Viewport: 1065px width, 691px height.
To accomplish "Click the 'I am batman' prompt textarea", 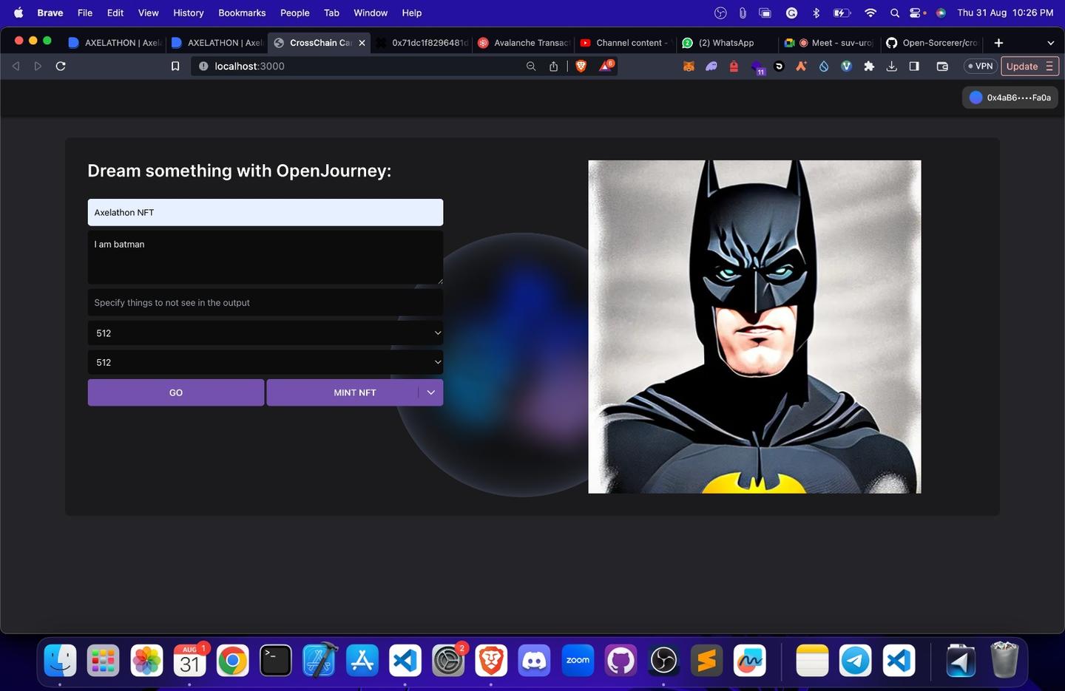I will coord(266,257).
